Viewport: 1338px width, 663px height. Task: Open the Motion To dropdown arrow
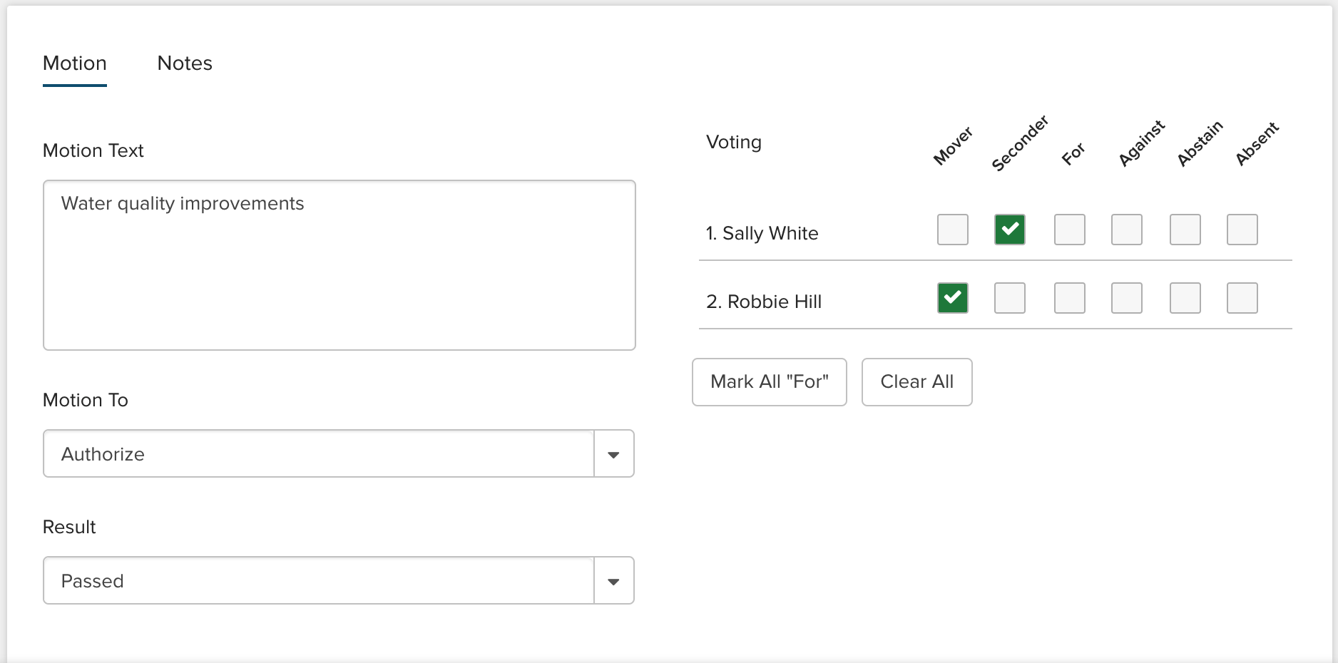point(613,454)
